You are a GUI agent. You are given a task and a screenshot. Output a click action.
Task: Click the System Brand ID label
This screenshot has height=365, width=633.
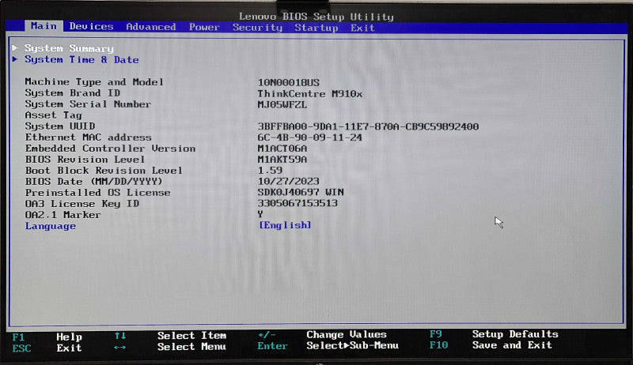coord(73,93)
